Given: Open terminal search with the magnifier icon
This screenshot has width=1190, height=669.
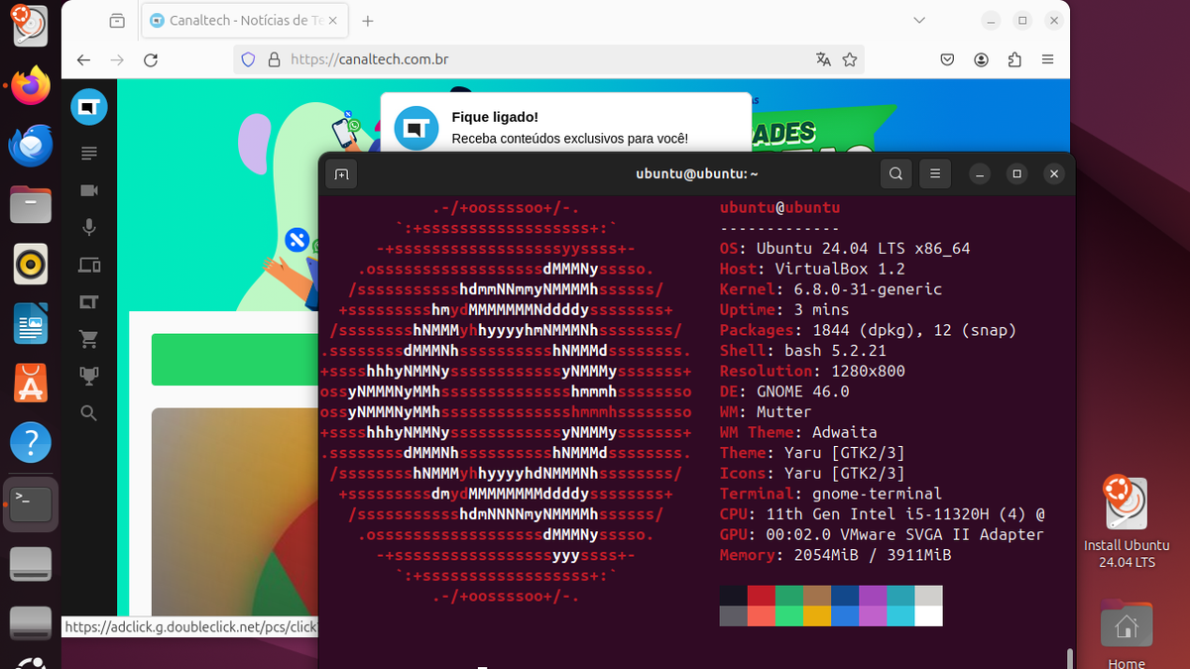Looking at the screenshot, I should pyautogui.click(x=895, y=173).
